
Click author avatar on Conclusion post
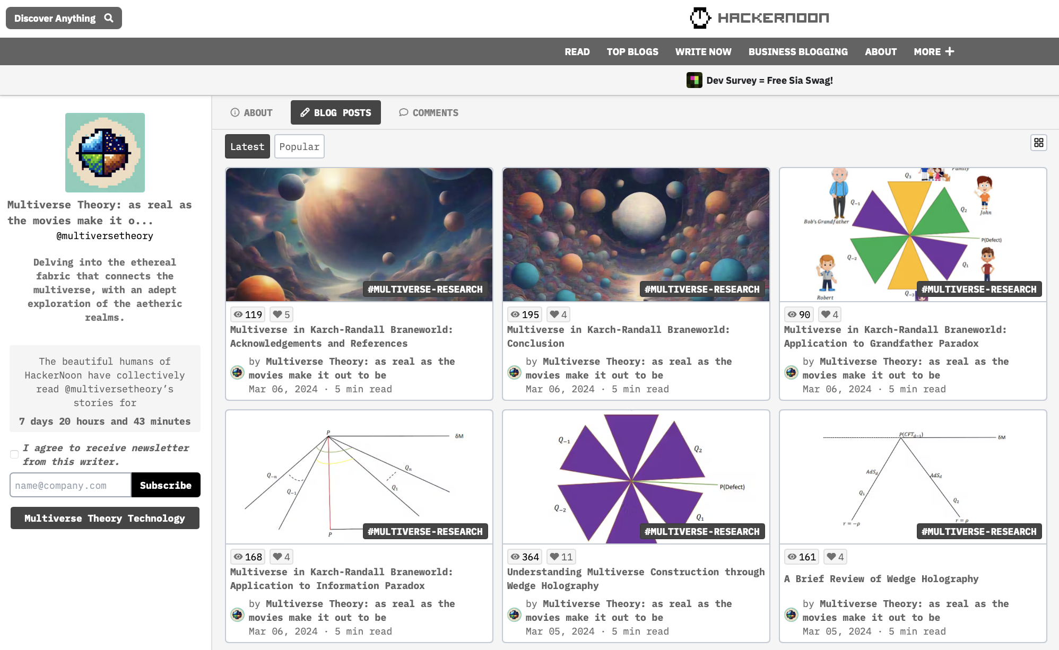click(514, 372)
